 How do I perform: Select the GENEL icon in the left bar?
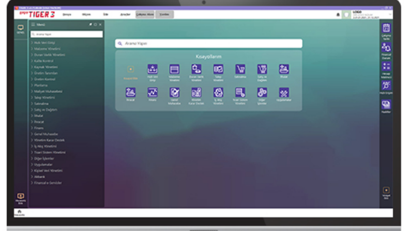pyautogui.click(x=20, y=27)
